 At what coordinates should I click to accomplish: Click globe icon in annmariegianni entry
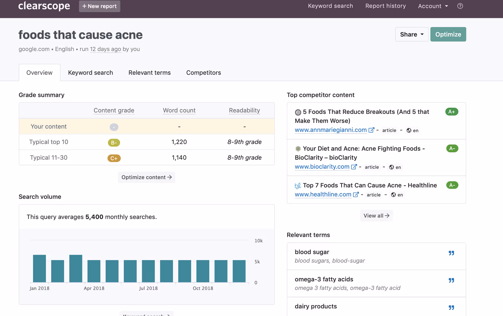point(409,130)
